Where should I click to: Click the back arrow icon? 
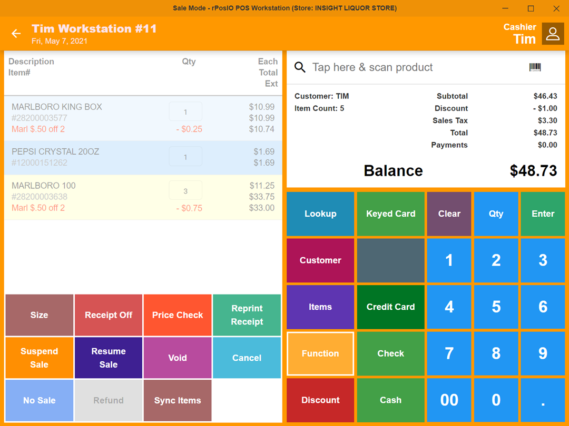pyautogui.click(x=16, y=33)
